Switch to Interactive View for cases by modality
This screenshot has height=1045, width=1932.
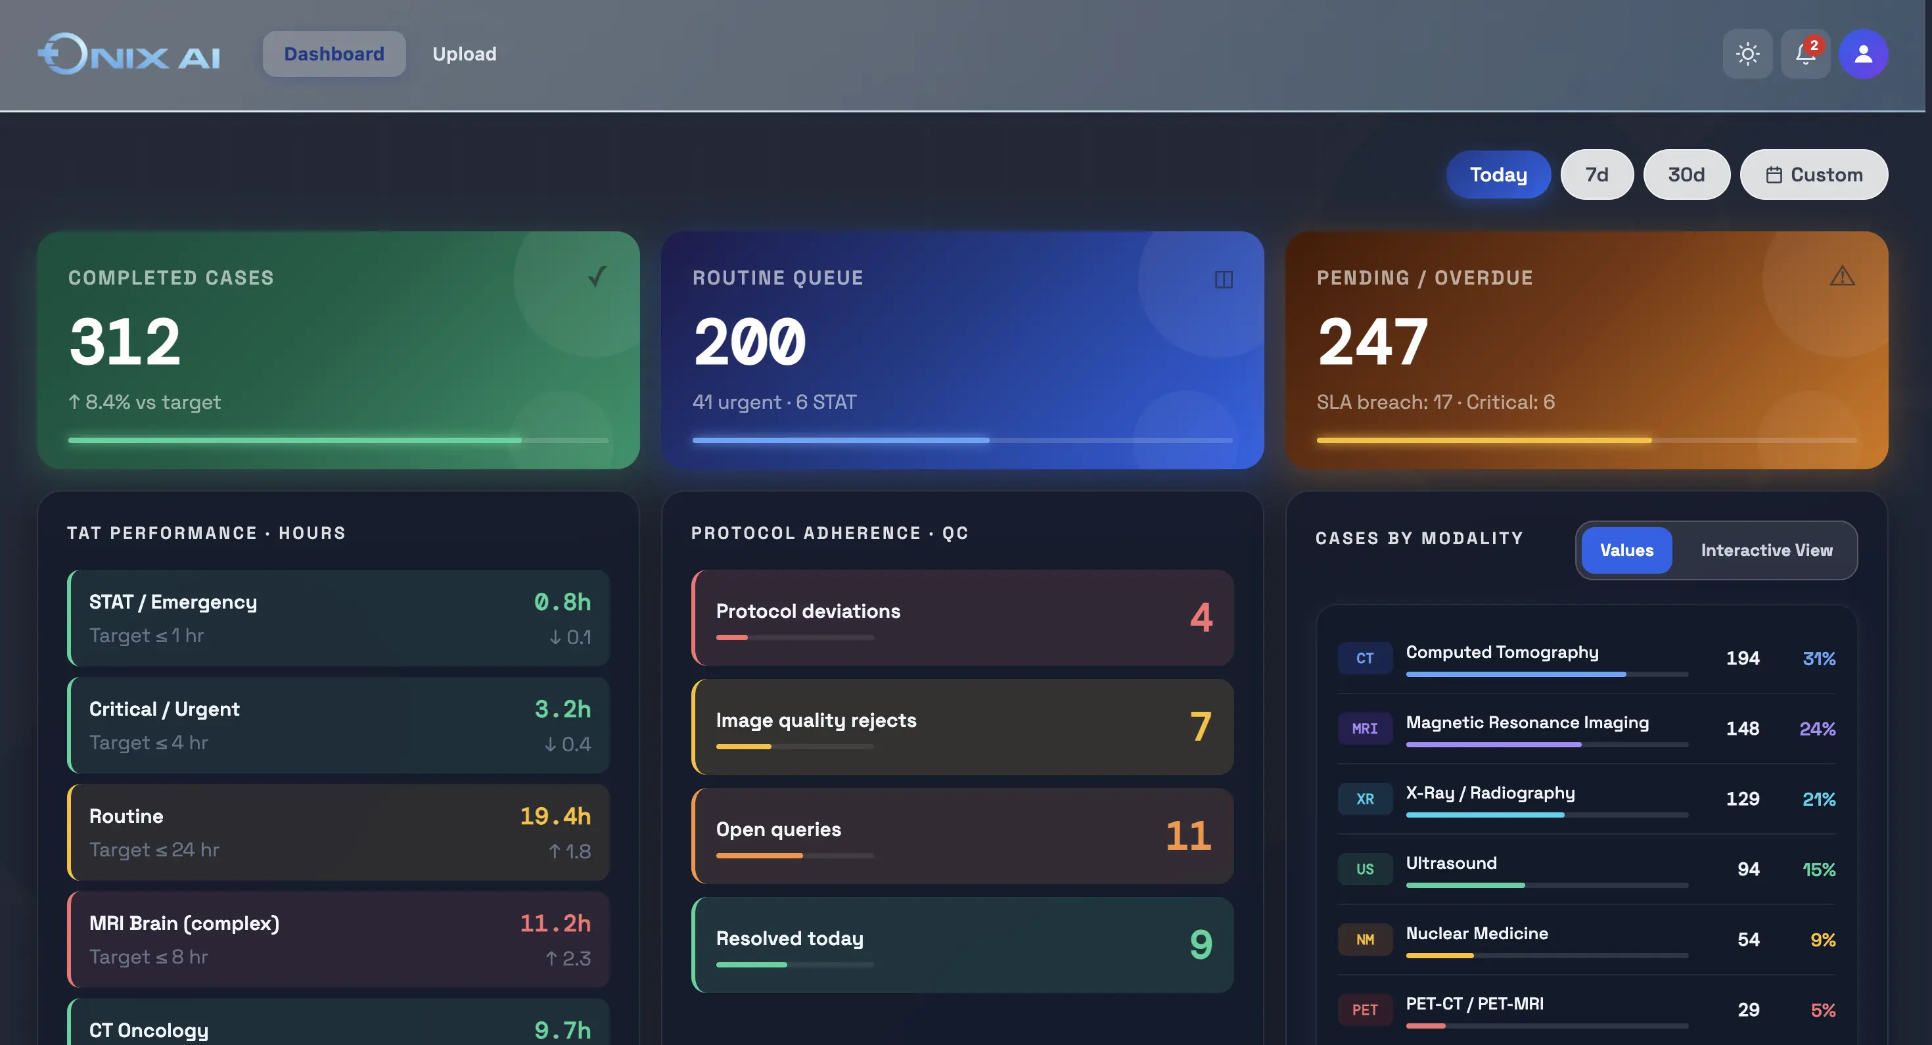tap(1766, 550)
